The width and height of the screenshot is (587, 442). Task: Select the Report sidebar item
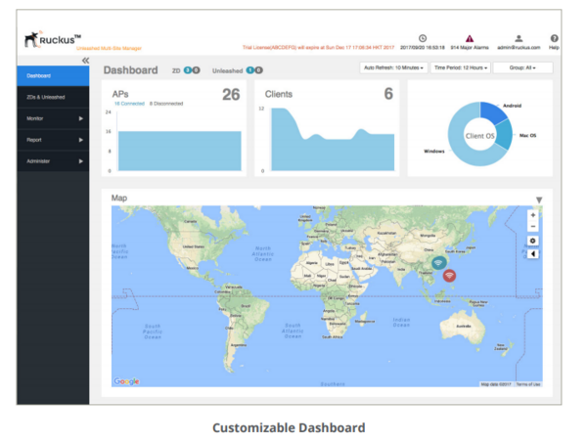pyautogui.click(x=53, y=140)
